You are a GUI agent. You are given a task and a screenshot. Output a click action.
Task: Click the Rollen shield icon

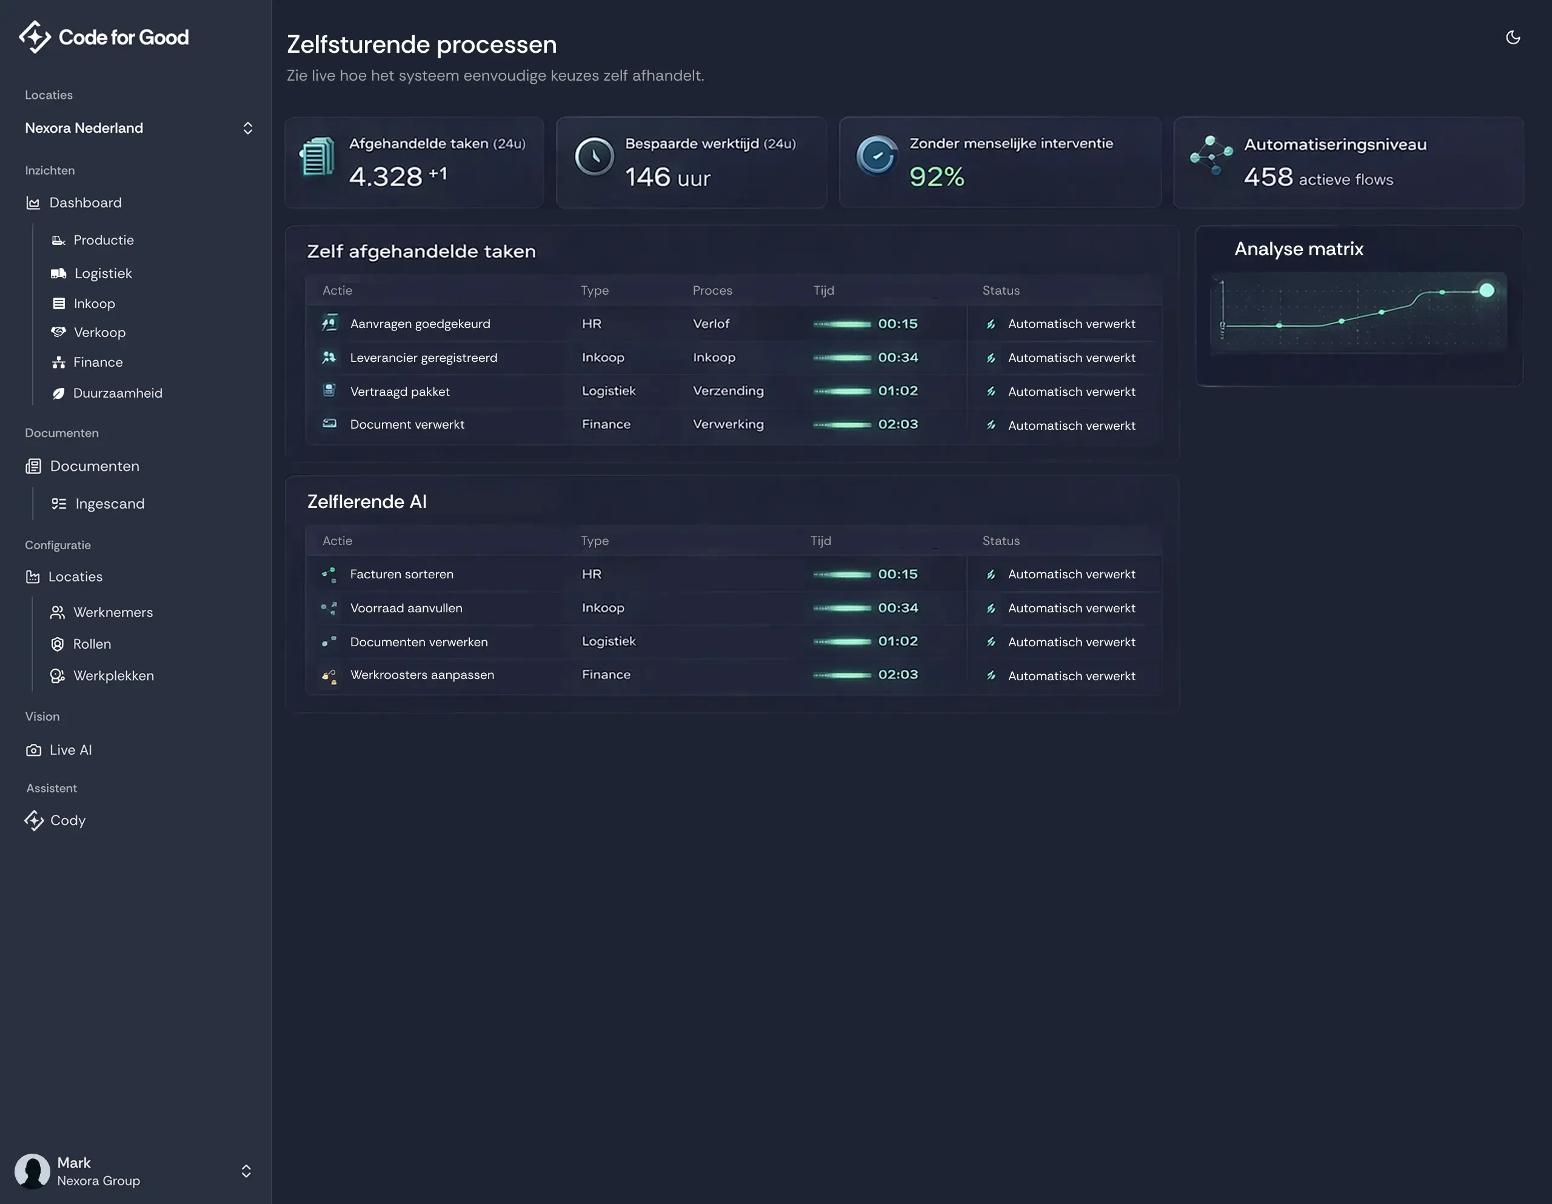58,644
